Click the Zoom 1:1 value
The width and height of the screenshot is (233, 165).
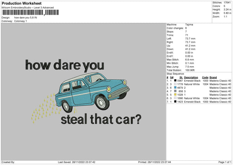coord(225,17)
